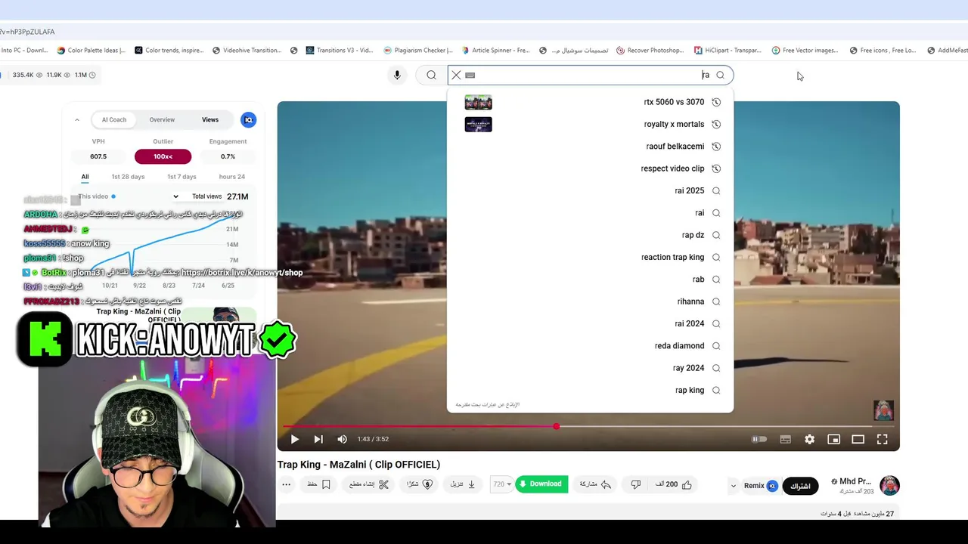Clear the search box with the X icon
This screenshot has height=544, width=968.
456,75
